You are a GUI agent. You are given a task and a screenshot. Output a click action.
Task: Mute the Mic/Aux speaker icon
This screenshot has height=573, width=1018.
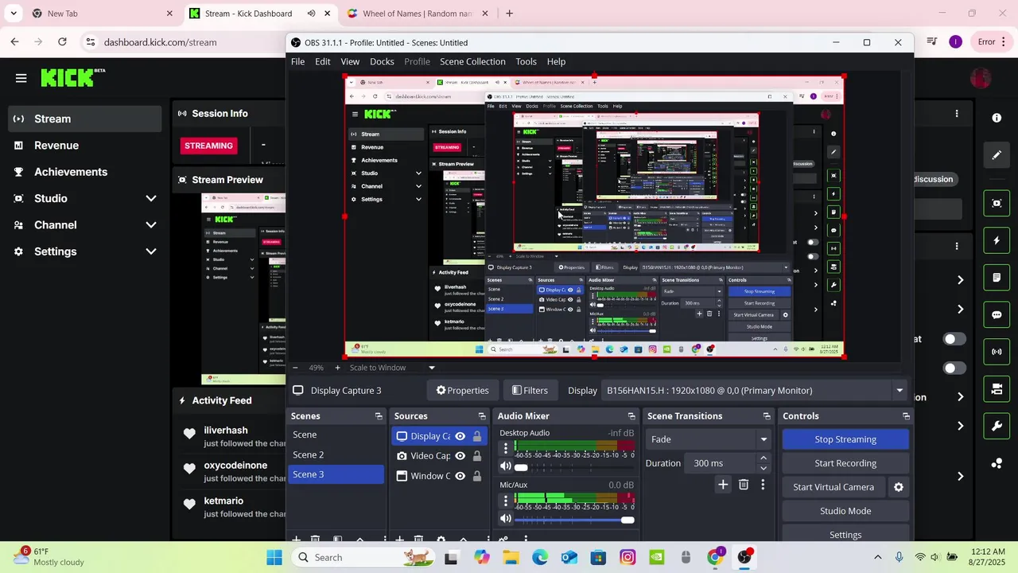click(x=505, y=519)
